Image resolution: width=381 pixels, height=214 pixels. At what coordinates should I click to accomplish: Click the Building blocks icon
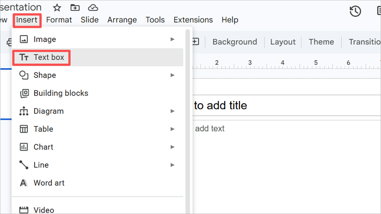pos(24,93)
